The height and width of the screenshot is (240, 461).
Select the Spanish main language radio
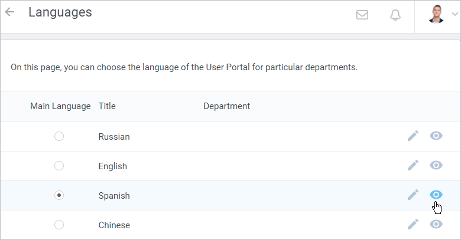[x=59, y=195]
